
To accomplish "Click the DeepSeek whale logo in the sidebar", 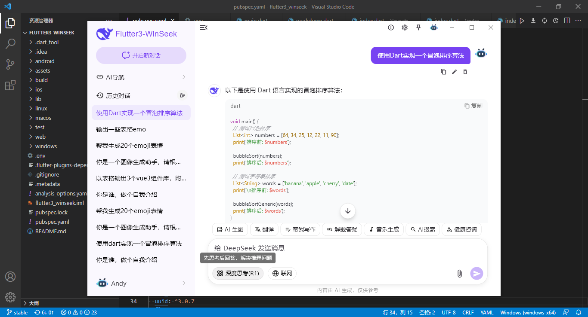I will (x=104, y=34).
